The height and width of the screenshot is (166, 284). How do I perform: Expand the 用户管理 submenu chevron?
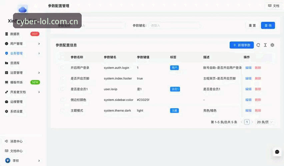[x=39, y=44]
